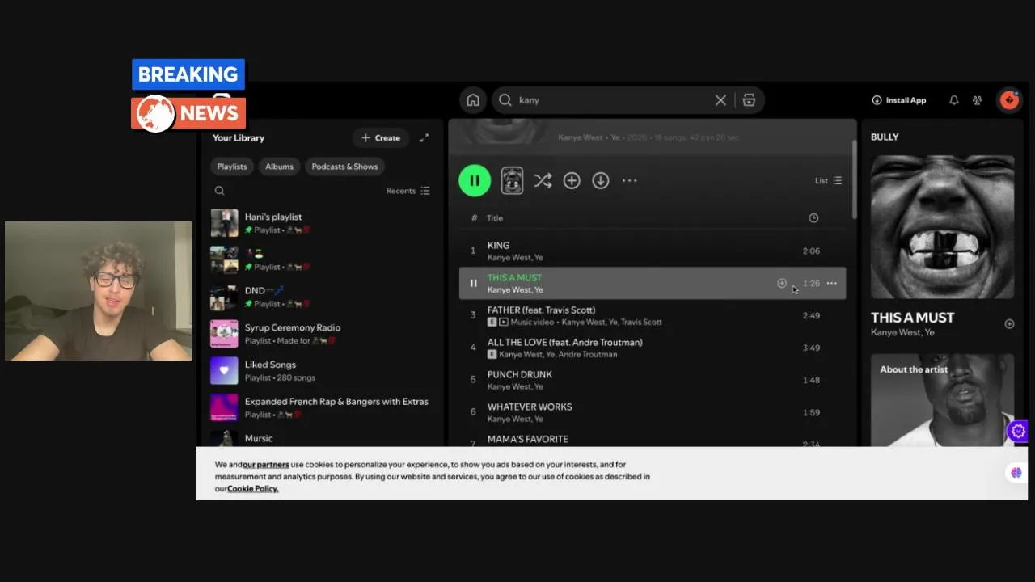Open the List view dropdown
The image size is (1035, 582).
tap(828, 181)
